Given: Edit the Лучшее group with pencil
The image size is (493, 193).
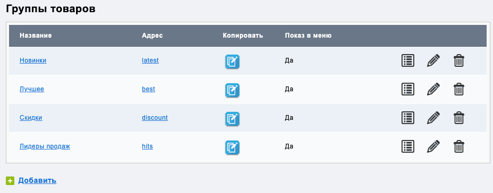Looking at the screenshot, I should coord(433,89).
